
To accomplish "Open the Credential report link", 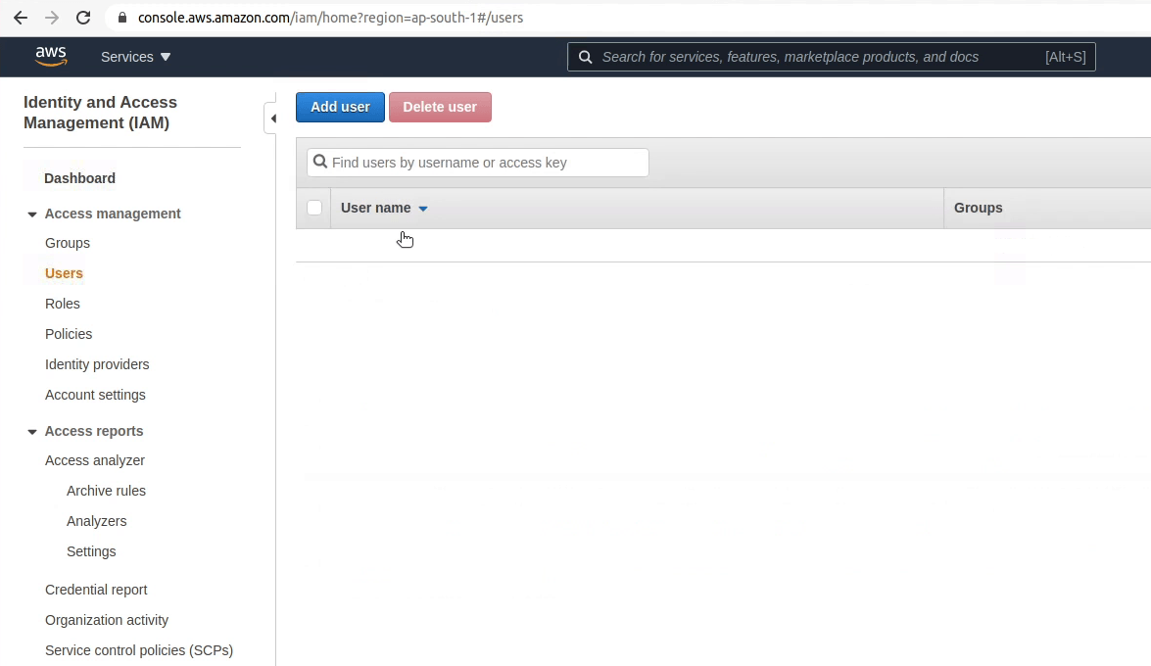I will coord(96,590).
